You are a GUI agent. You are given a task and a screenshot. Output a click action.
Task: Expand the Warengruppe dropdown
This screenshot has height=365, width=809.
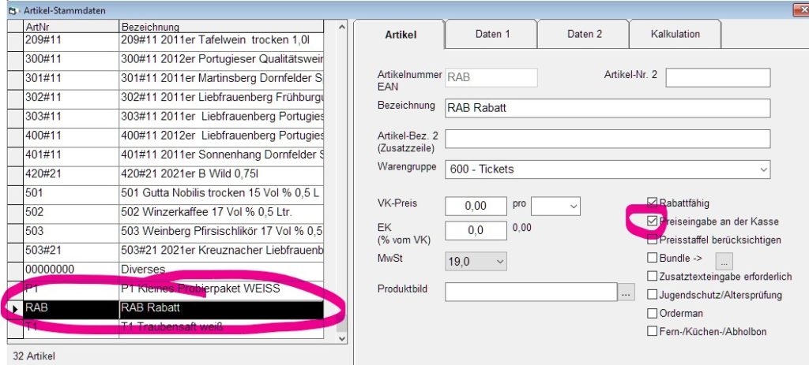coord(762,169)
